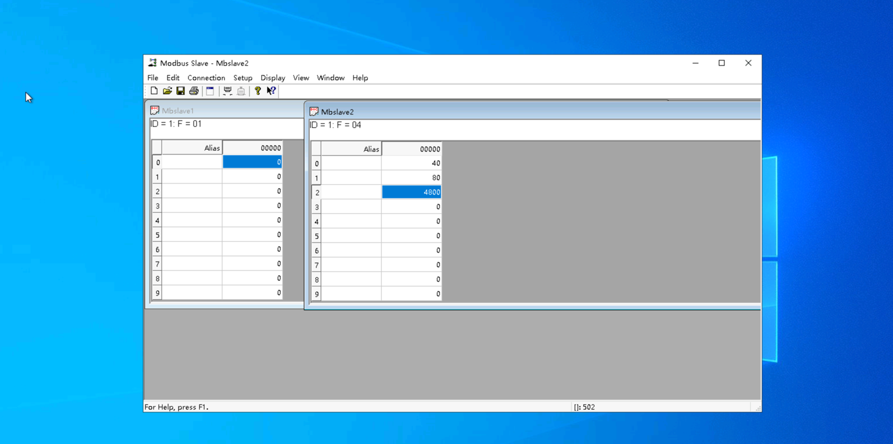Click the yellow question mark About icon

[x=258, y=91]
